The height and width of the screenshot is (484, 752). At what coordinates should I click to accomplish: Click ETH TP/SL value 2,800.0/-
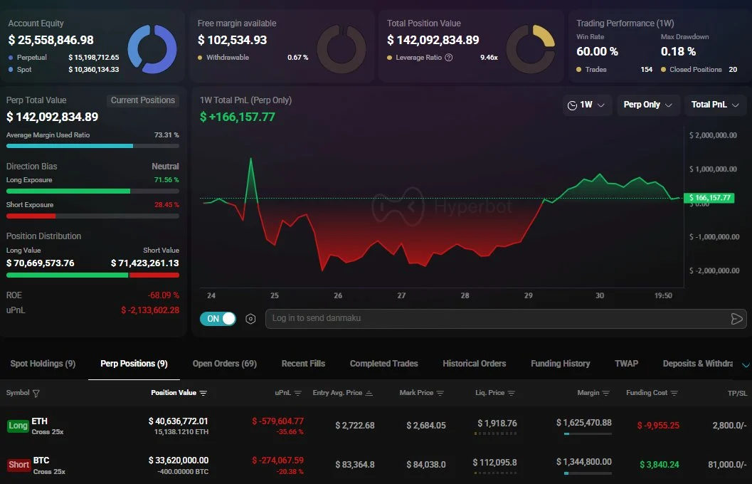tap(729, 426)
